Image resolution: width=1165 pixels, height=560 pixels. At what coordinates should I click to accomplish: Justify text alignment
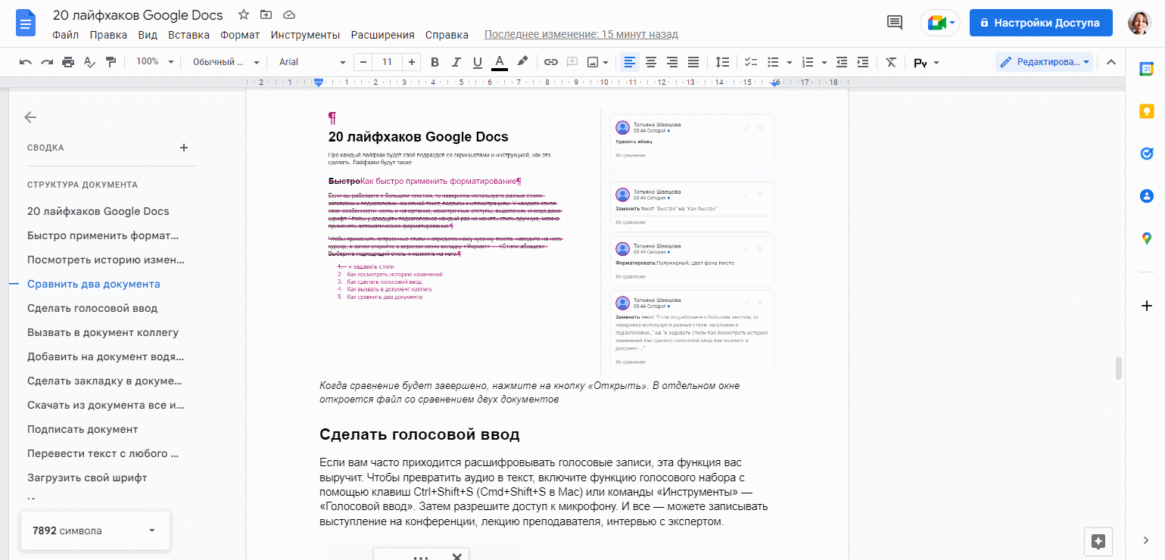(693, 62)
